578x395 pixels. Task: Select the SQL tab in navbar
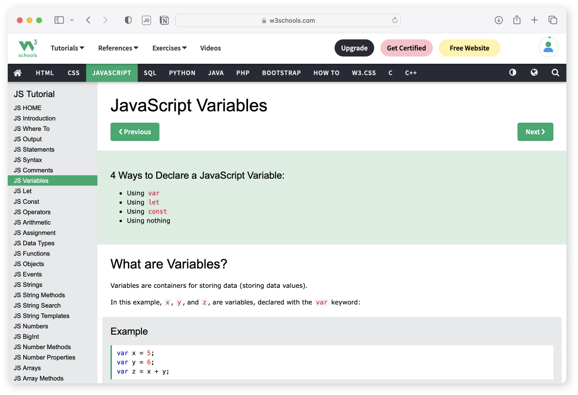(150, 73)
